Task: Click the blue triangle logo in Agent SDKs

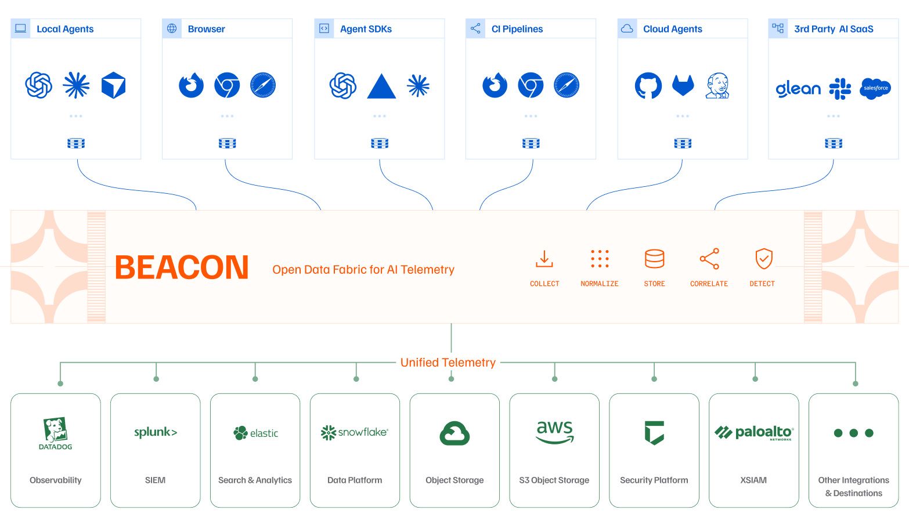Action: (381, 86)
